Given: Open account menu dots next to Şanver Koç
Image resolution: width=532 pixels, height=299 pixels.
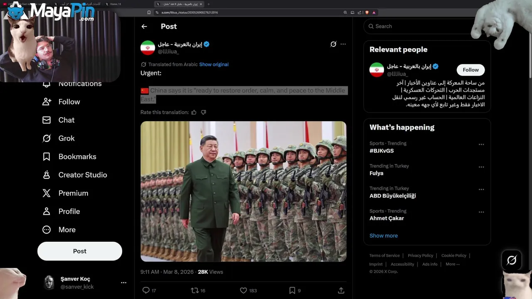Looking at the screenshot, I should coord(123,282).
